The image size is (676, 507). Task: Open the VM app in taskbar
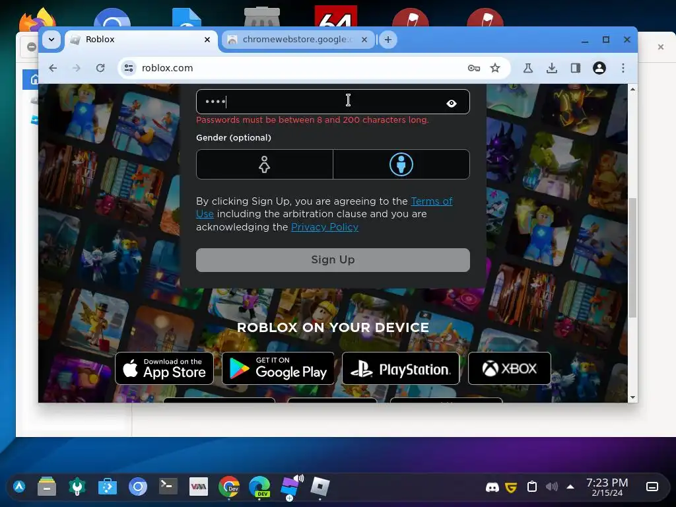pyautogui.click(x=199, y=487)
